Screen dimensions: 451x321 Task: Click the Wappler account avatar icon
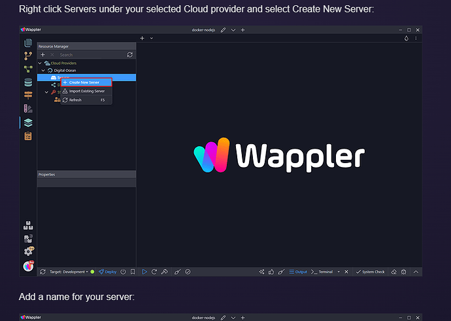pos(28,266)
